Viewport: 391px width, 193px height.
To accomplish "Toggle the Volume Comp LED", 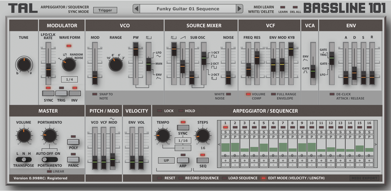I will [x=248, y=94].
